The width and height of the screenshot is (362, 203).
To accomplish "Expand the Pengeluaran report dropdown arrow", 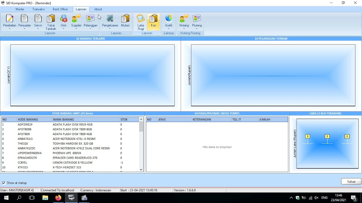I will coord(110,28).
